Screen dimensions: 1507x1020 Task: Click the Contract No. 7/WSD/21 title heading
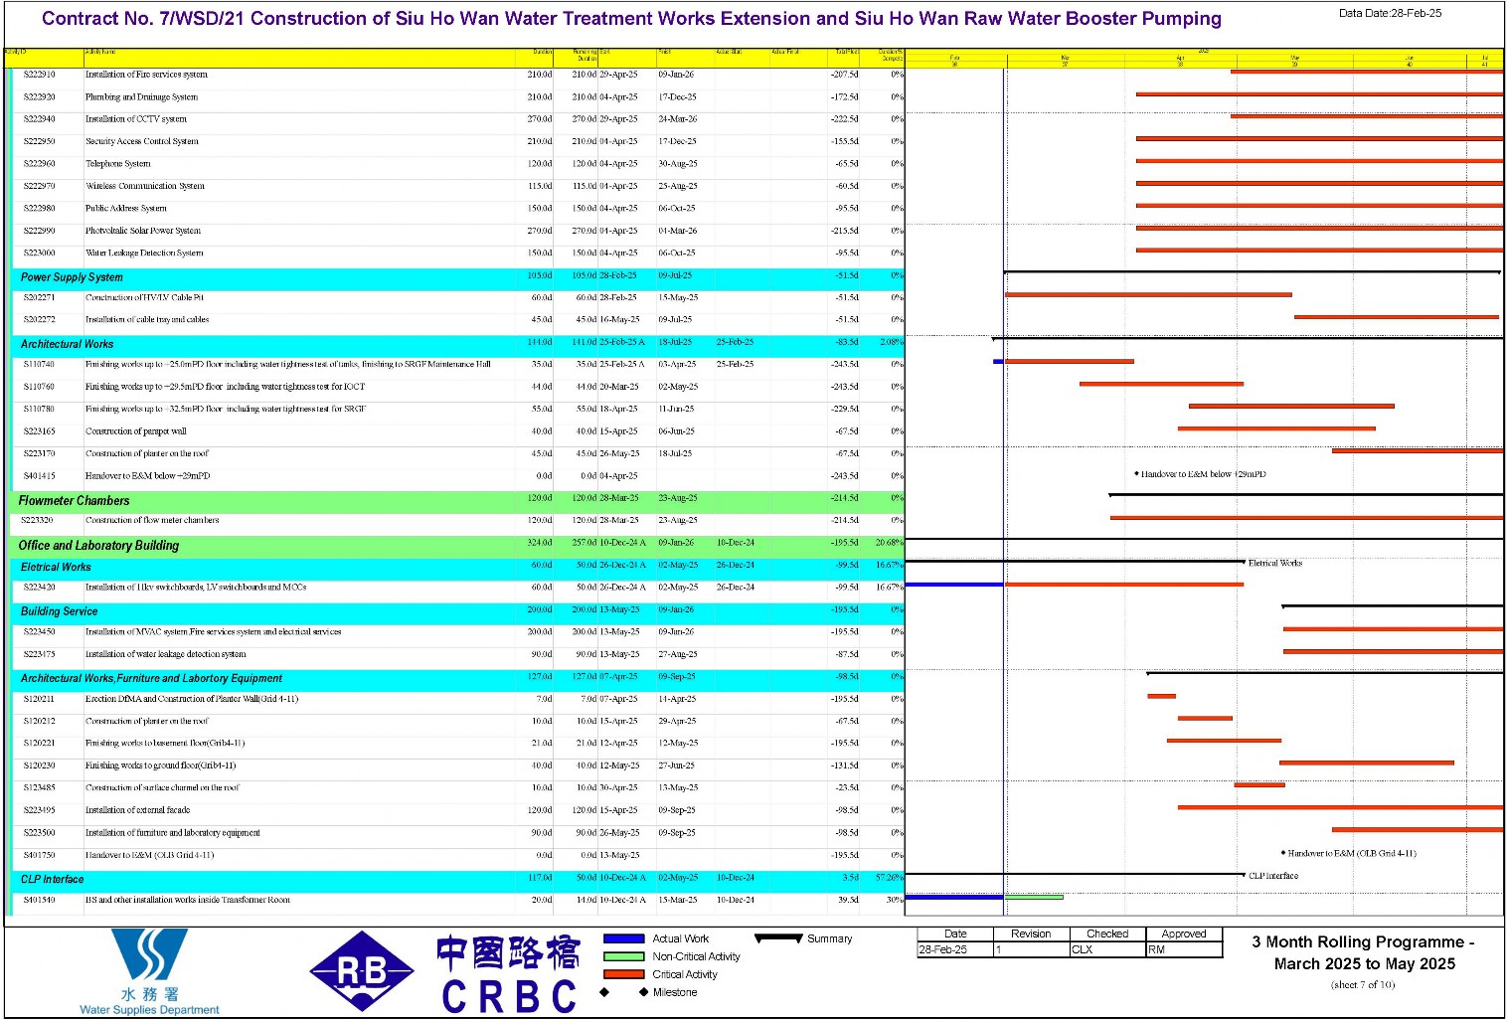pos(631,19)
